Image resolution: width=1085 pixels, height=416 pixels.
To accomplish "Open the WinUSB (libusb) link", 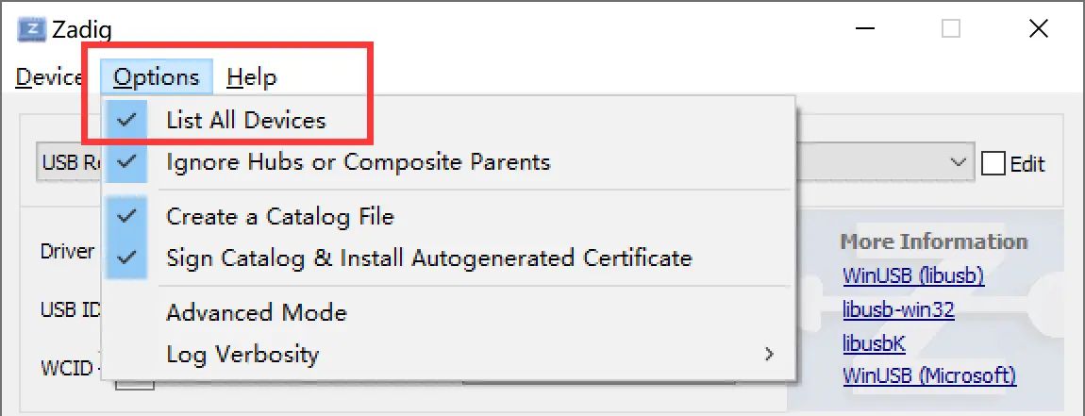I will click(x=912, y=276).
